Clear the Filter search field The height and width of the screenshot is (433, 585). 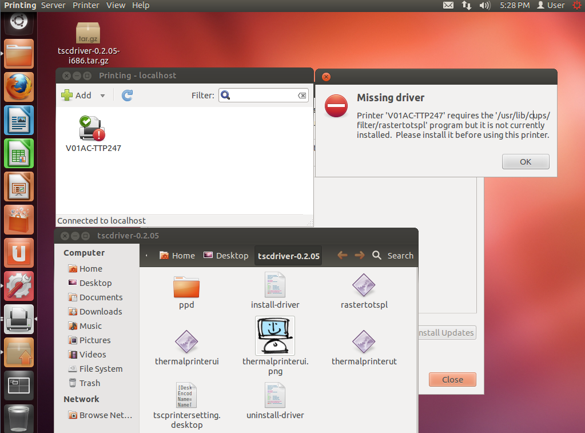(x=303, y=95)
